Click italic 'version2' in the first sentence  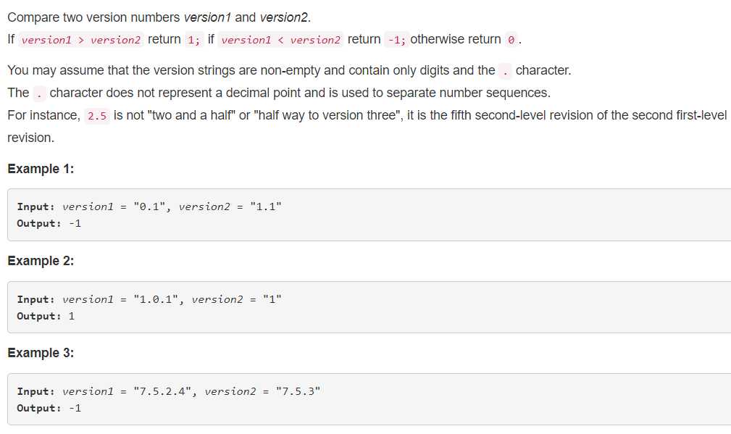click(x=284, y=17)
